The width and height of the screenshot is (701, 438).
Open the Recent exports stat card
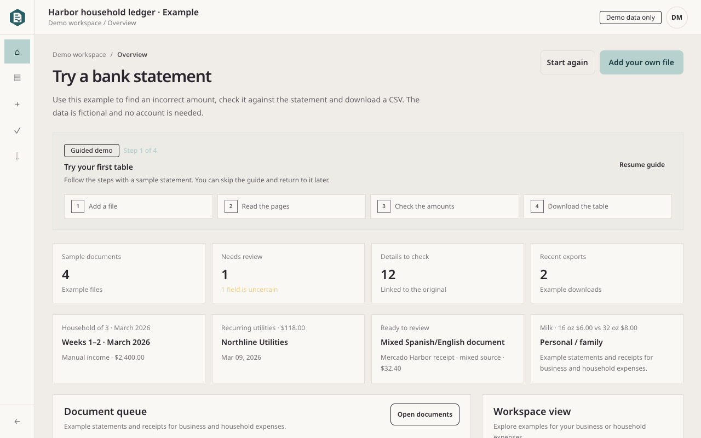pyautogui.click(x=607, y=273)
